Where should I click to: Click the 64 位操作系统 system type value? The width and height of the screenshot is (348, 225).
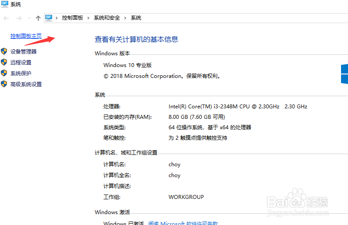pos(210,128)
